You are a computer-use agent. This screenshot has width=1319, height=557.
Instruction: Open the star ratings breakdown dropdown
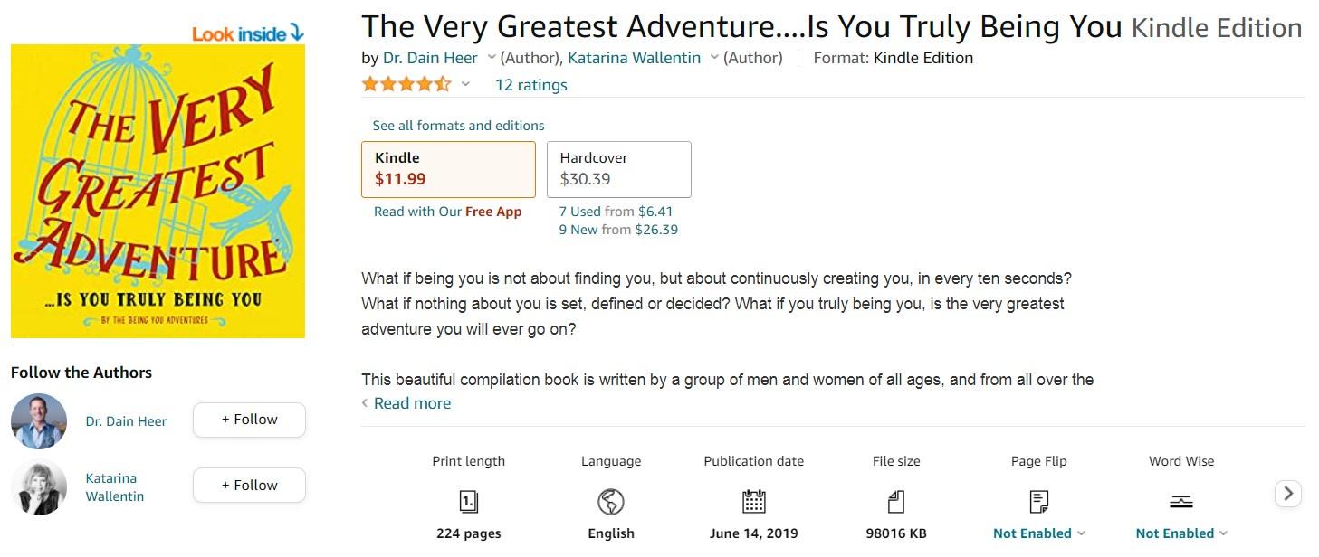click(465, 85)
